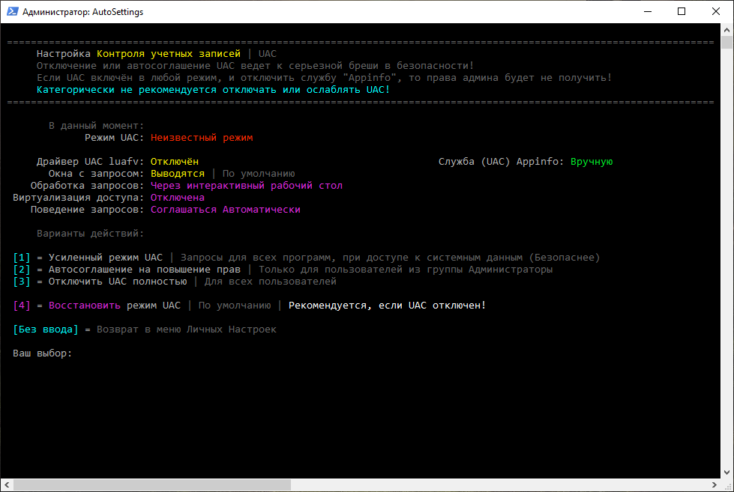Click the vertical scrollbar thumb
Viewport: 734px width, 492px height.
pos(727,42)
